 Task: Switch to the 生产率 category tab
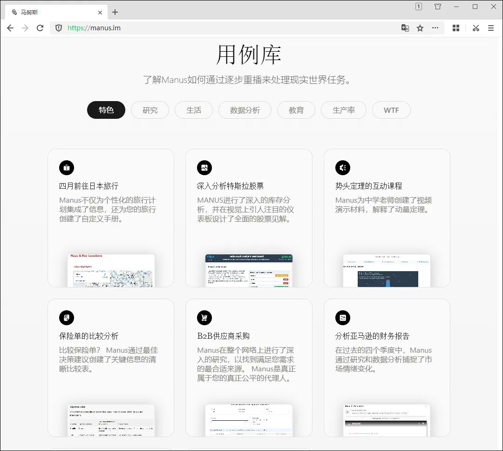coord(344,110)
